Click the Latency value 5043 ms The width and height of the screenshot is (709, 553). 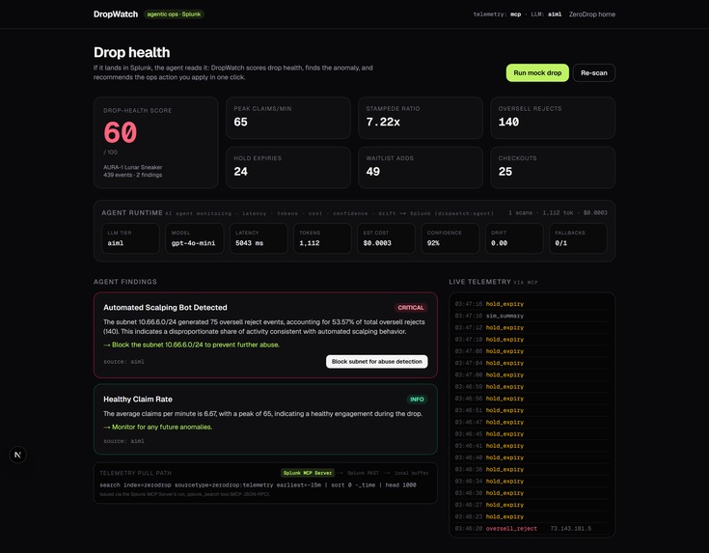coord(249,243)
